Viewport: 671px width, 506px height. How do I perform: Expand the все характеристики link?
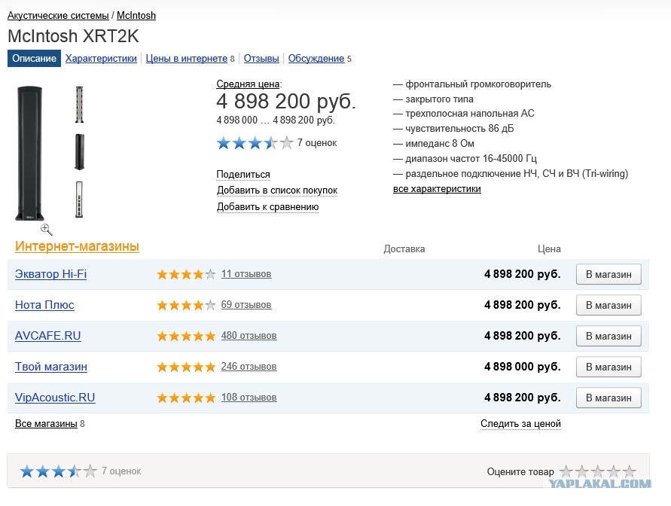pos(437,189)
